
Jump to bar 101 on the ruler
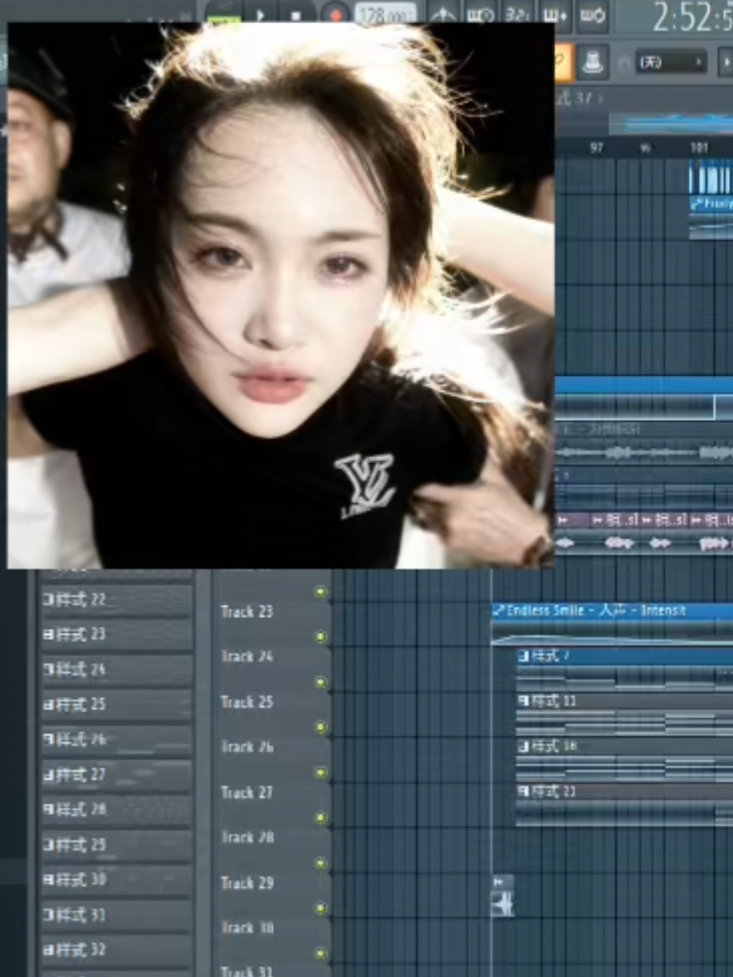point(699,148)
